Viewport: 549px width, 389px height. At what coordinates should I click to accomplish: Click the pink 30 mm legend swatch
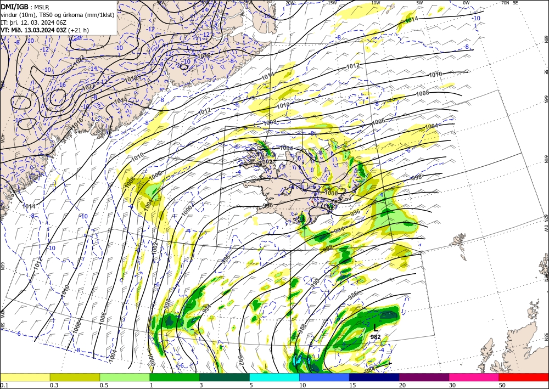[x=474, y=377]
